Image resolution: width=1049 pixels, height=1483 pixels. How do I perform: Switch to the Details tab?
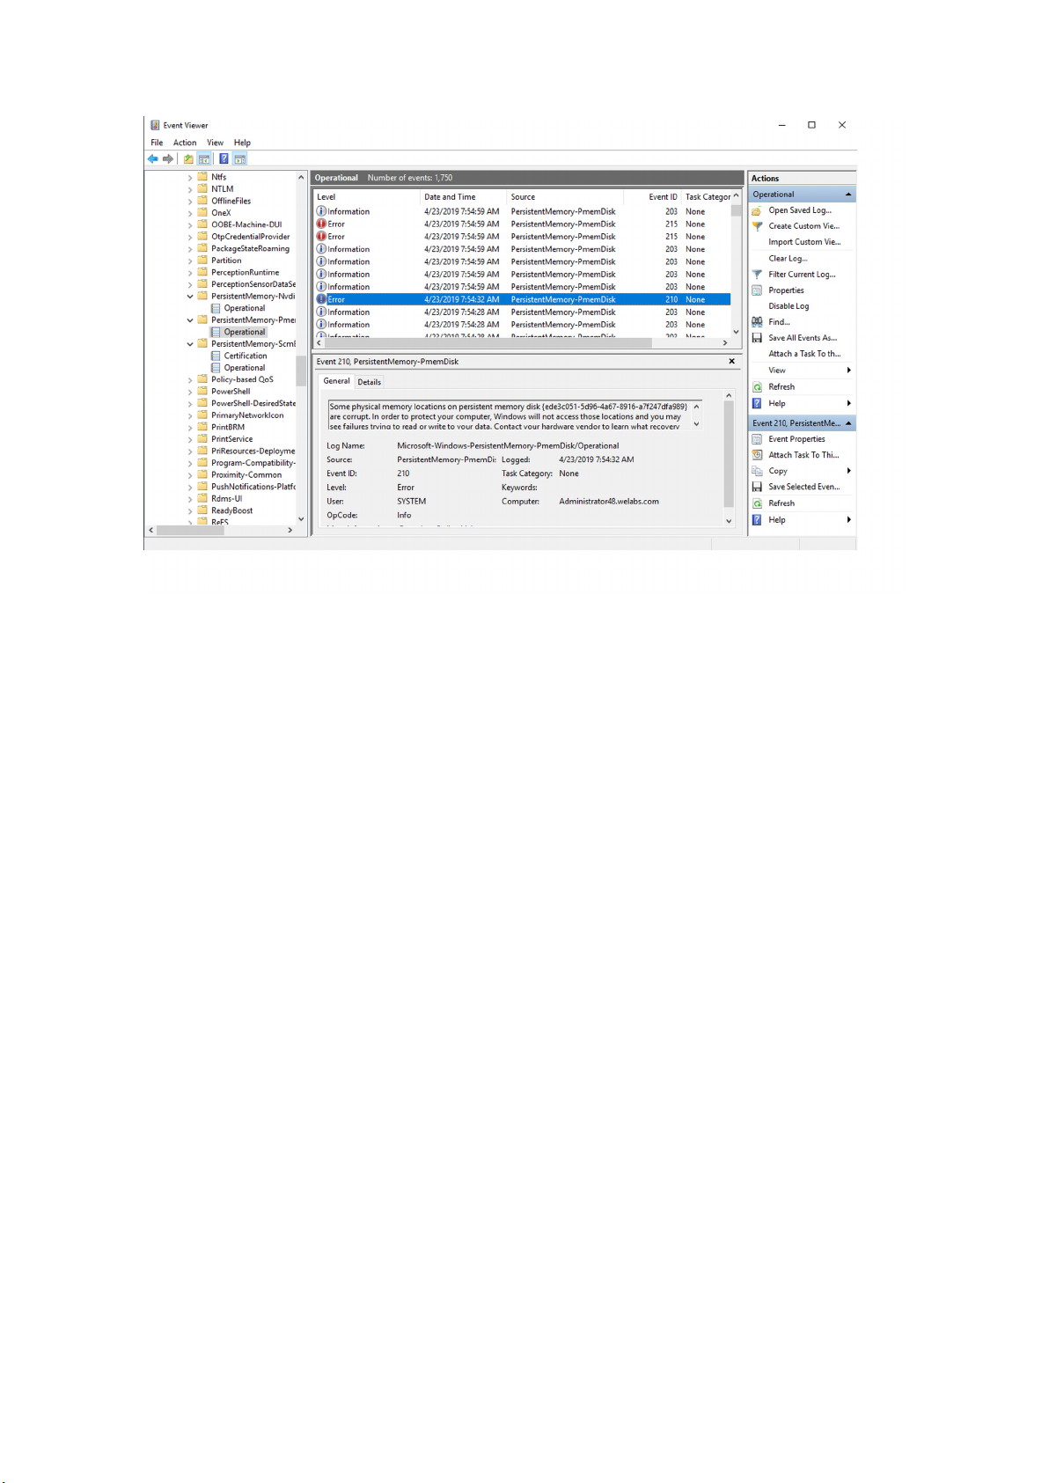(x=370, y=382)
